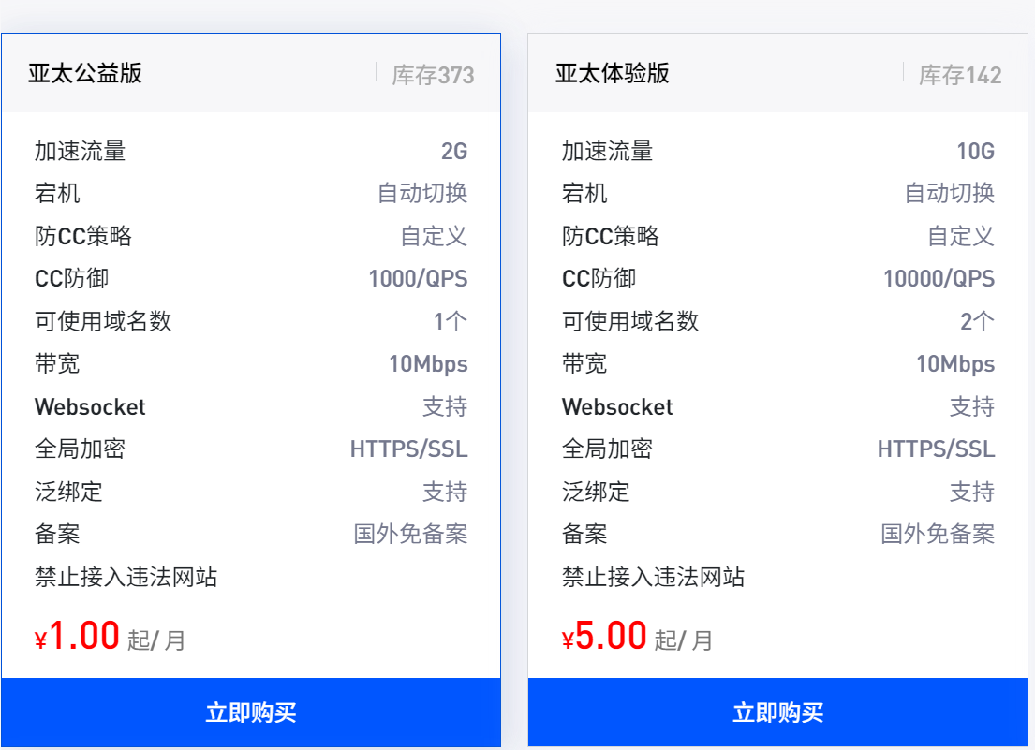1035x750 pixels.
Task: Click the 禁止接入违法网站 text on right card
Action: tap(653, 578)
